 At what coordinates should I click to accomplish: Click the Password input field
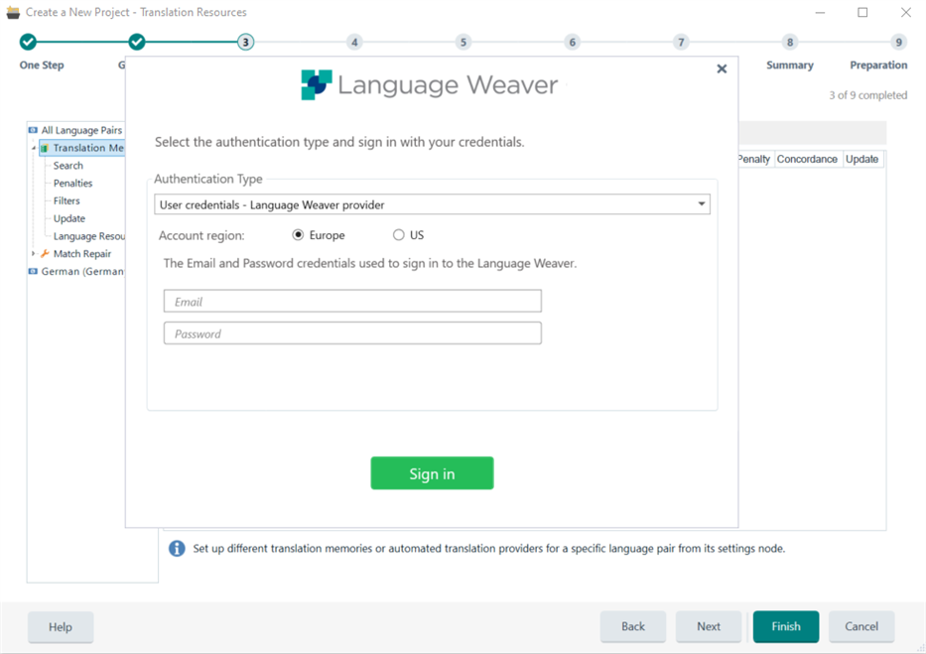[352, 332]
